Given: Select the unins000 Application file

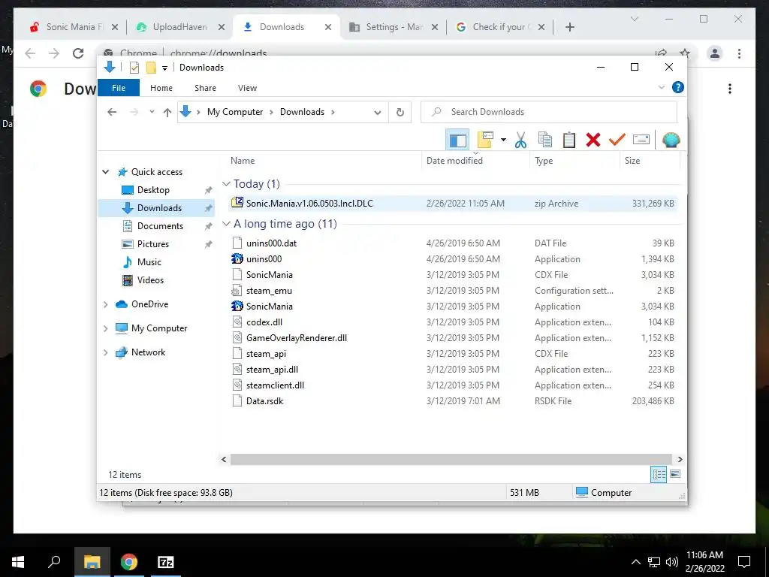Looking at the screenshot, I should 453,259.
